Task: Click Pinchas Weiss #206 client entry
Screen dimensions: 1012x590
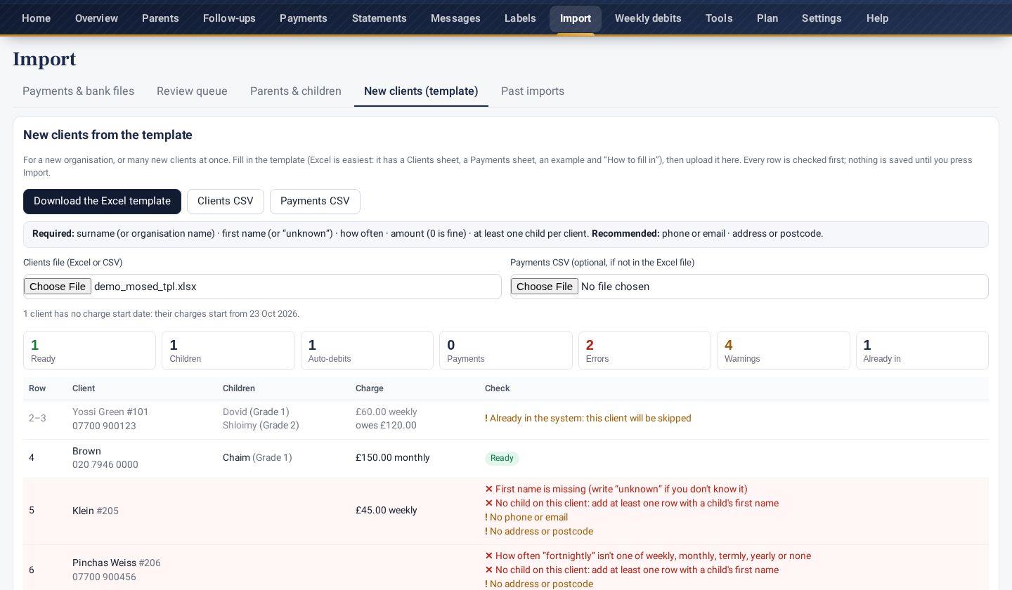Action: (x=117, y=563)
